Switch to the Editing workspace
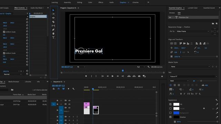The height and width of the screenshot is (124, 221). 80,2
